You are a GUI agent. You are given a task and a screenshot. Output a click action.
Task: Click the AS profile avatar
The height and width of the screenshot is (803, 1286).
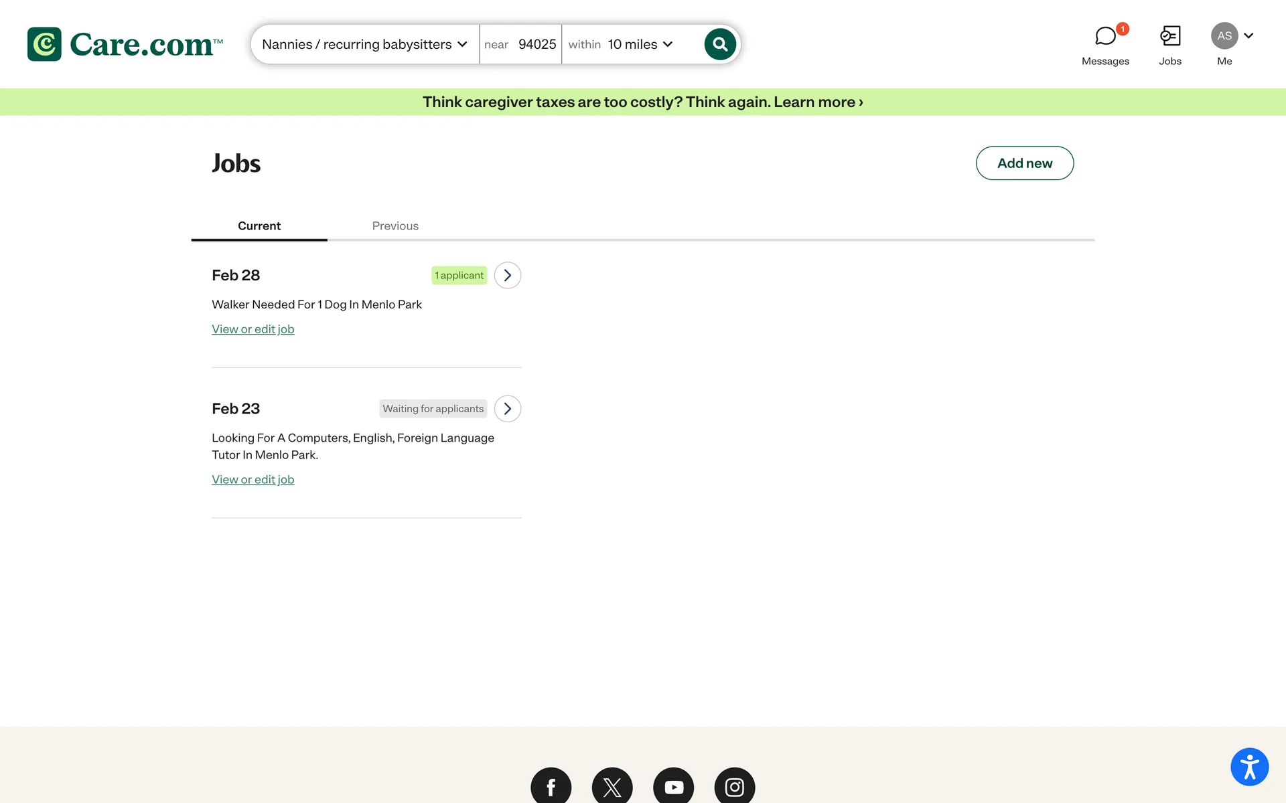click(x=1224, y=36)
